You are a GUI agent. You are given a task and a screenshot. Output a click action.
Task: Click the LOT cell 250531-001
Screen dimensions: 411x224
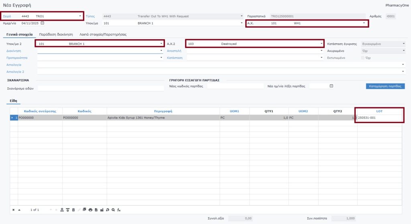click(x=379, y=118)
